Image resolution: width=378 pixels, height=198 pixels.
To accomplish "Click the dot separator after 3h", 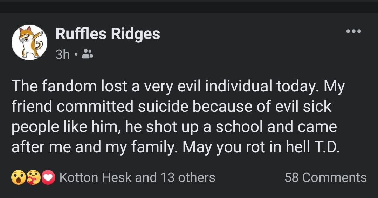I will (x=76, y=54).
